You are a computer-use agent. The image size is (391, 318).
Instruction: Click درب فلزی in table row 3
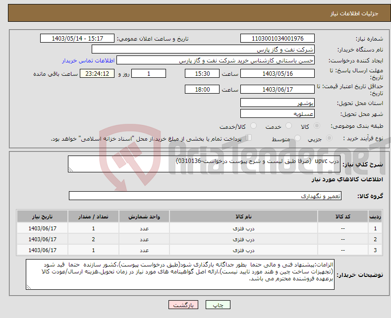tap(243, 250)
